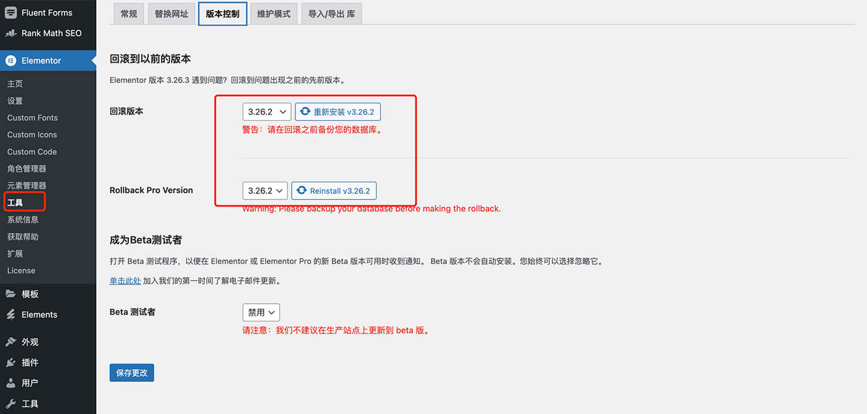Click refresh icon in Reinstall v3.26.2 button
This screenshot has width=867, height=414.
pyautogui.click(x=302, y=190)
